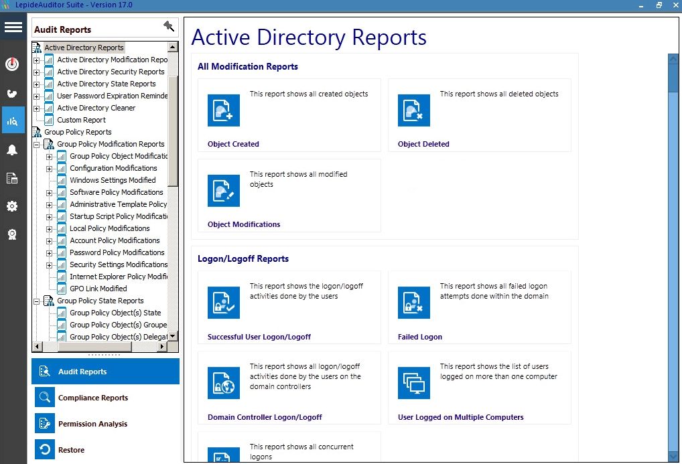Select Administrative Template Policy tree item
Screen dimensions: 682x464
[x=119, y=204]
